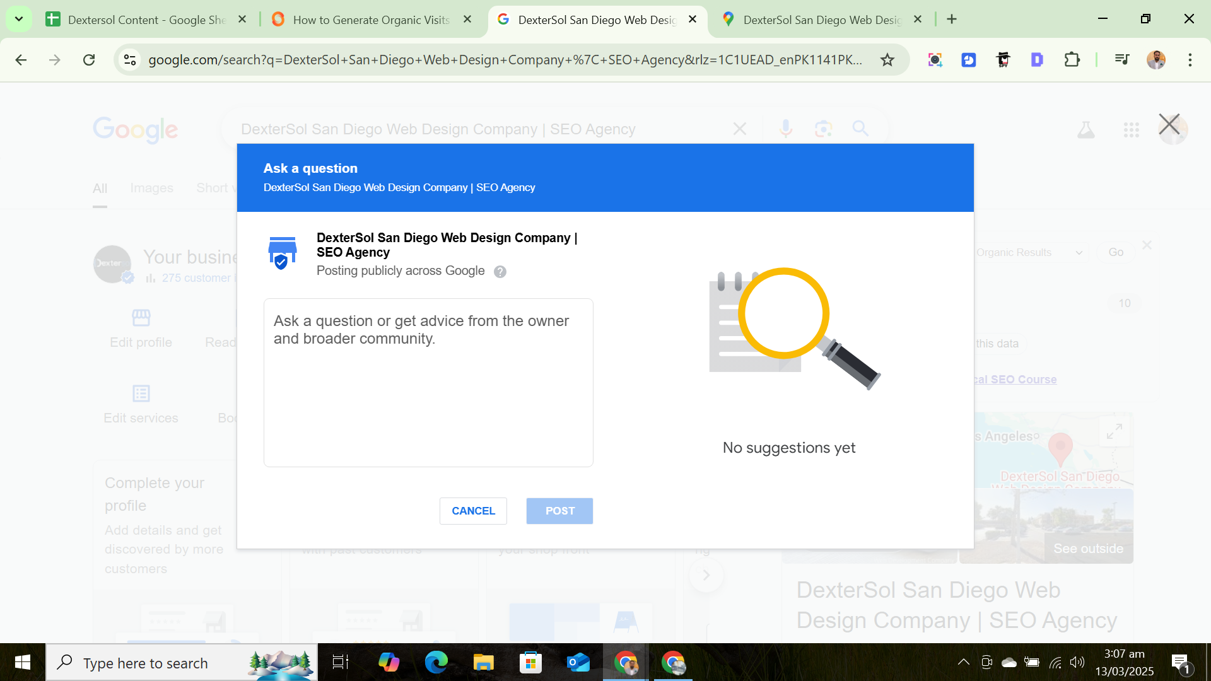Open Task View on taskbar

340,662
